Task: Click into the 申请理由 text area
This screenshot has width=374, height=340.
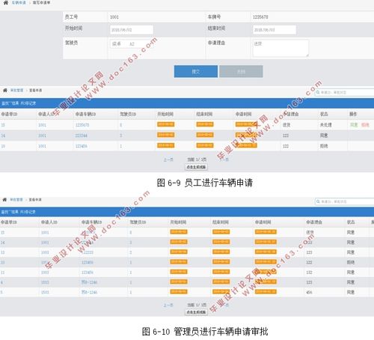Action: (x=280, y=48)
